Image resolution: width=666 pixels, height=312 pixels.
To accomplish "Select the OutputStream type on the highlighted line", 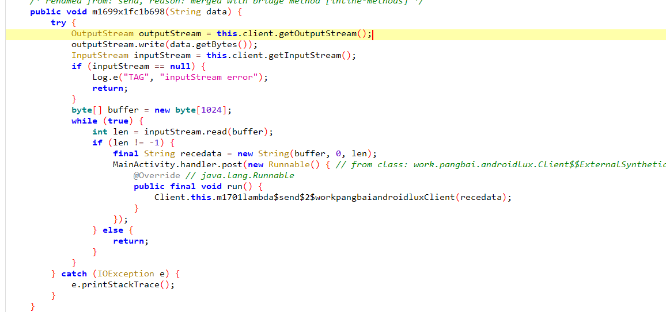I will pyautogui.click(x=103, y=33).
